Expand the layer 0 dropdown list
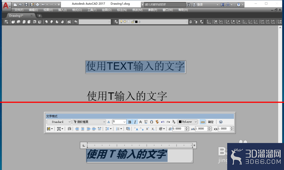The height and width of the screenshot is (170, 284). point(186,22)
